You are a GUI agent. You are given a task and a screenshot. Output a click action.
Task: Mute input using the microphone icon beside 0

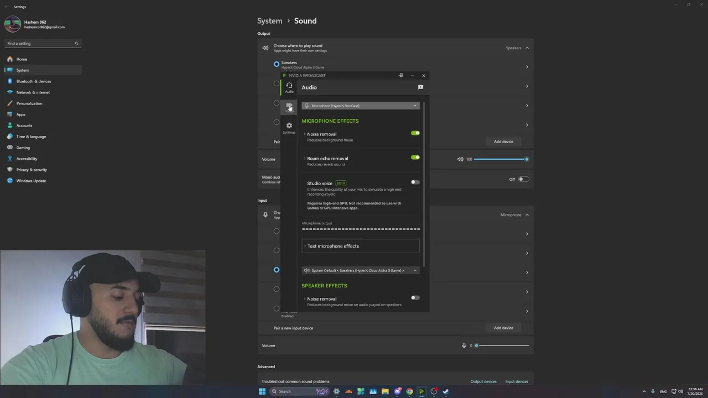(464, 345)
